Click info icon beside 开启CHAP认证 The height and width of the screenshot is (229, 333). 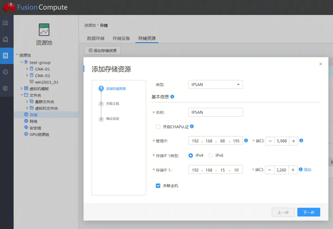192,126
